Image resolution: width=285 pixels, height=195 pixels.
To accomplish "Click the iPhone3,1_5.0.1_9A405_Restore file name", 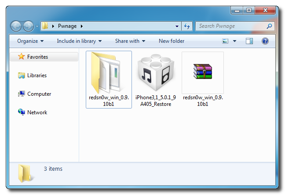I will (156, 101).
